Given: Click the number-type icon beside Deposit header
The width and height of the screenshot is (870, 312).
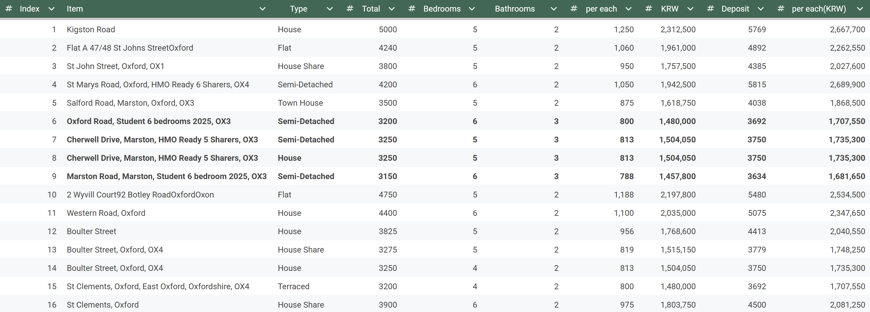Looking at the screenshot, I should [x=710, y=8].
